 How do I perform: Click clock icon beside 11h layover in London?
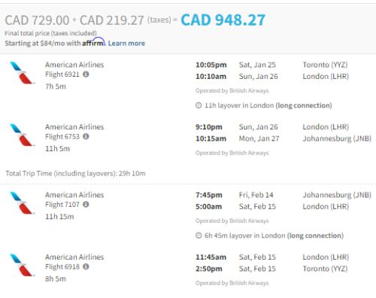tap(199, 105)
